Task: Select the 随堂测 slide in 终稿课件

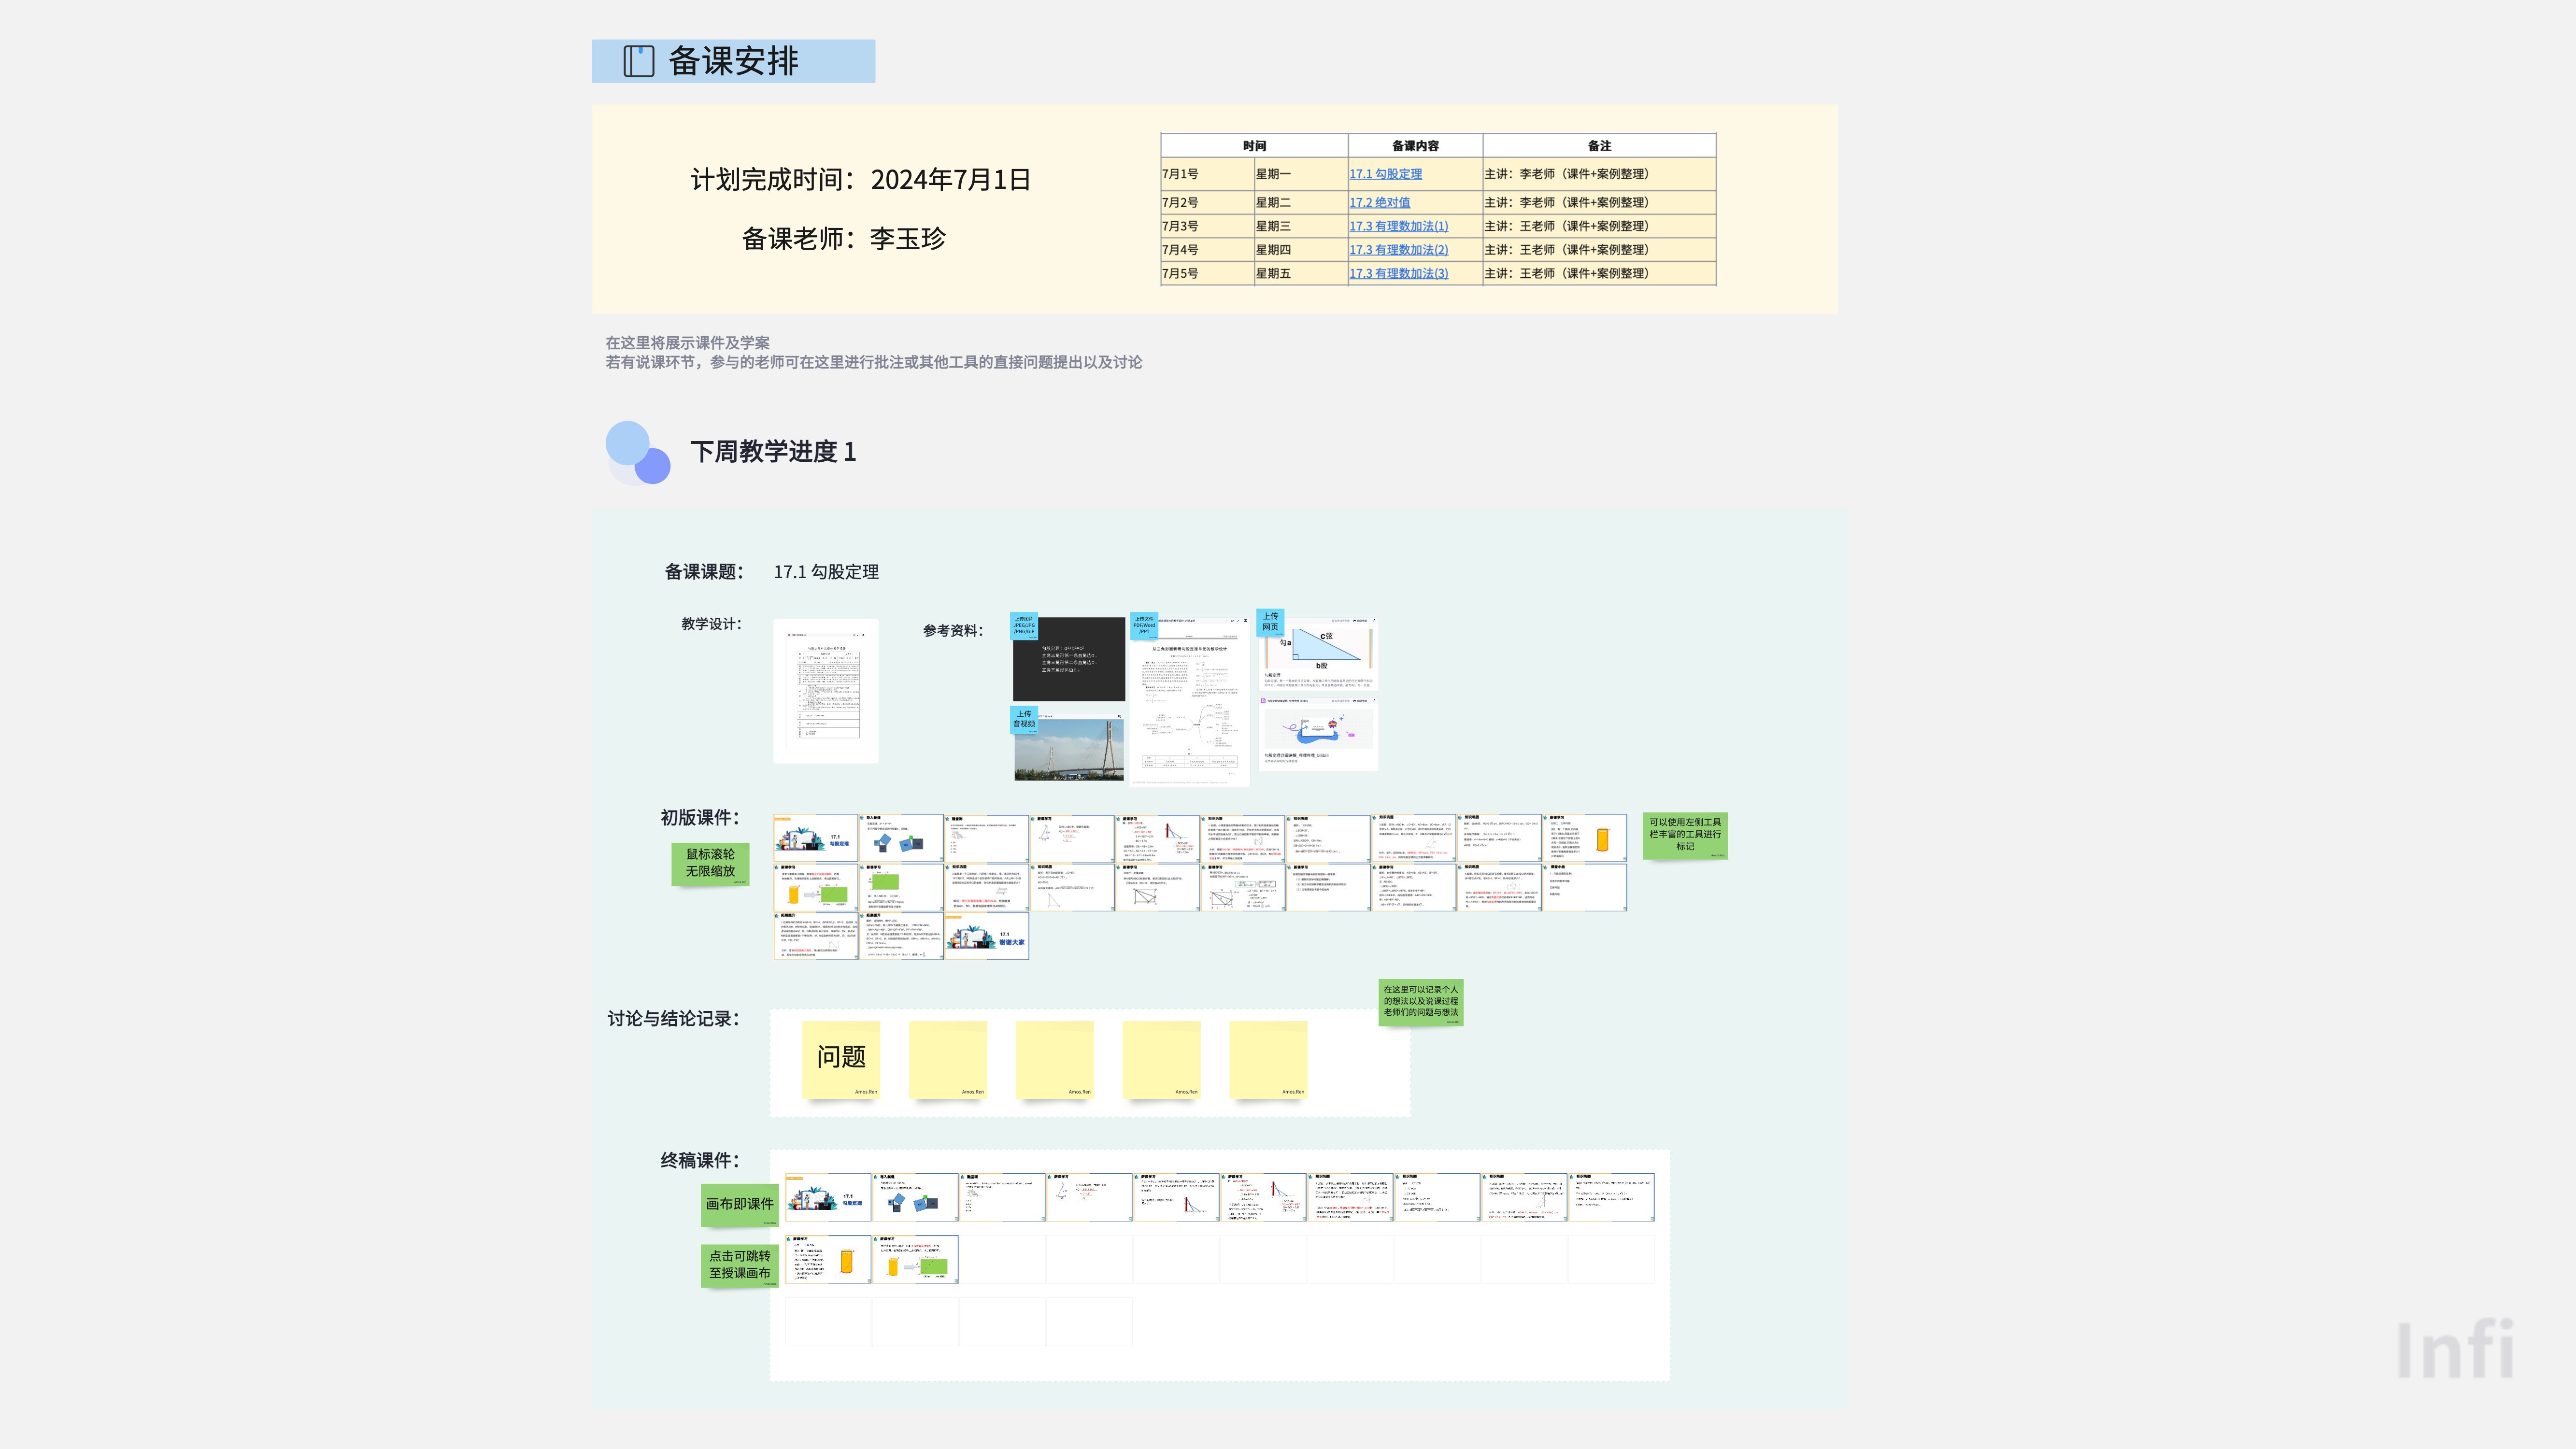Action: pyautogui.click(x=1002, y=1198)
